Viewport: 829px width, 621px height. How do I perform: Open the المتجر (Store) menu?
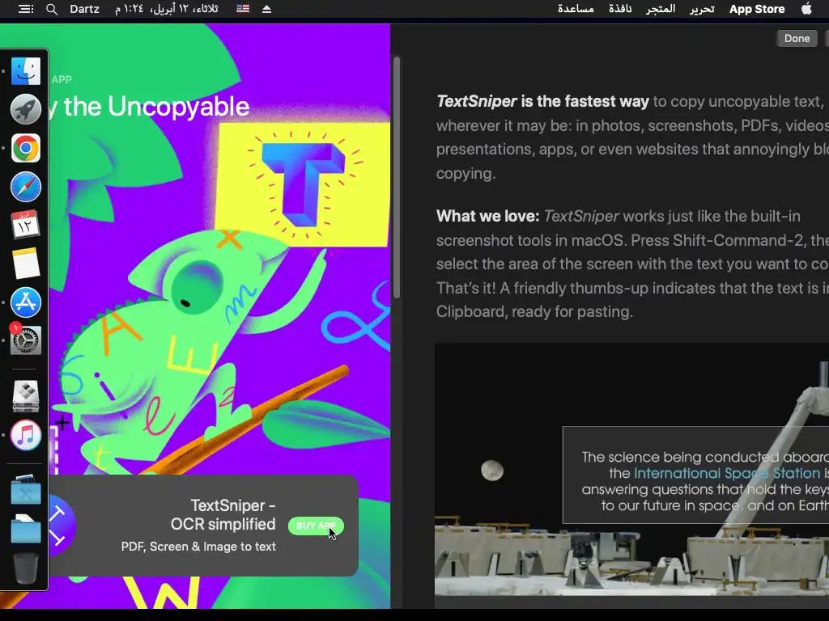coord(661,9)
